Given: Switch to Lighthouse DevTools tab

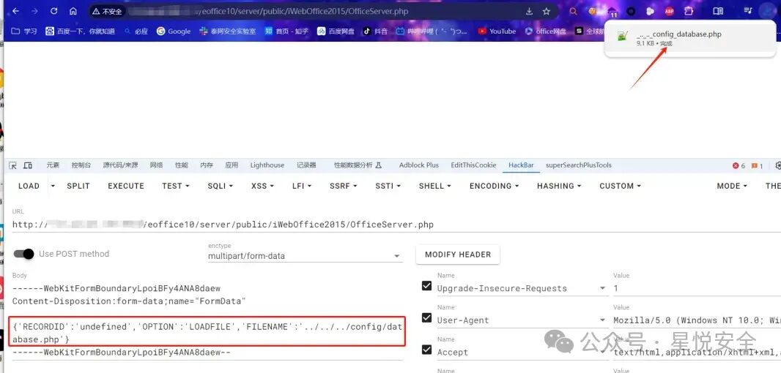Looking at the screenshot, I should click(x=267, y=165).
